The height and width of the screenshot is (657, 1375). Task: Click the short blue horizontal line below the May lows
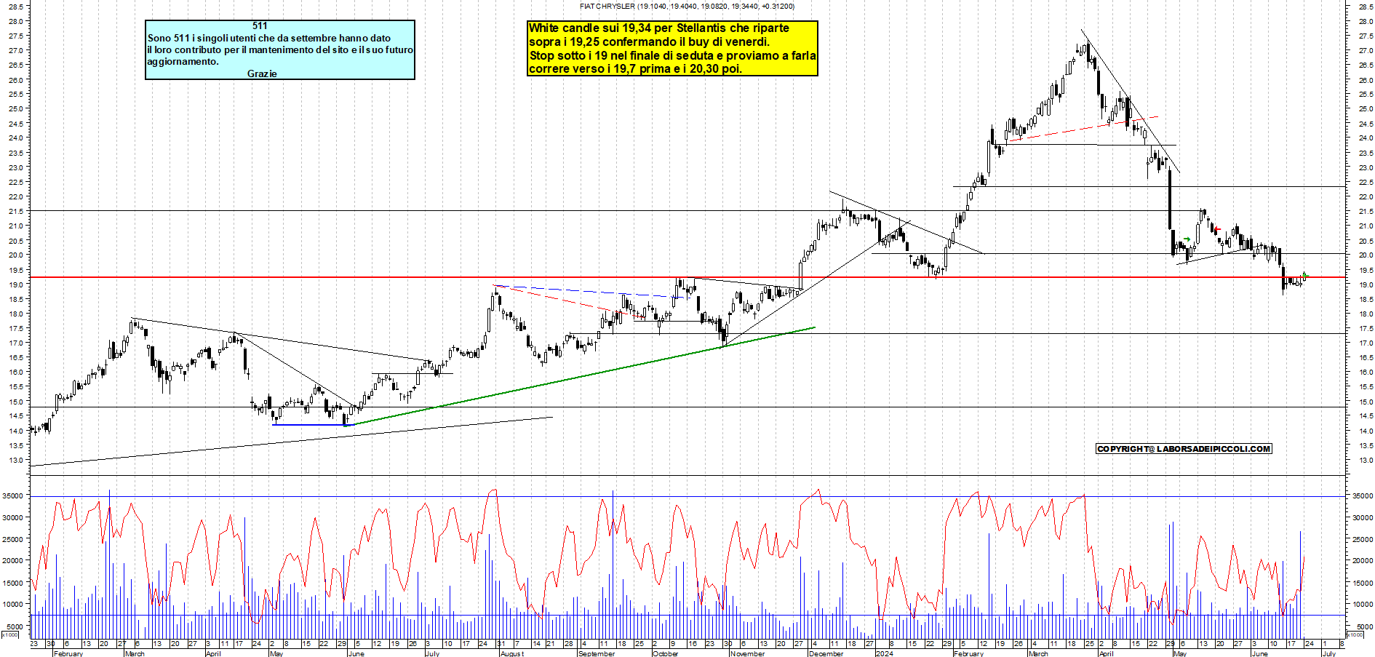pyautogui.click(x=313, y=425)
